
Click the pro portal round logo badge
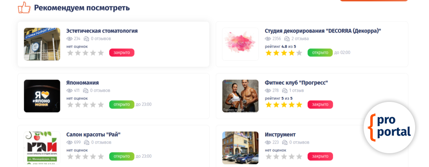click(x=389, y=127)
